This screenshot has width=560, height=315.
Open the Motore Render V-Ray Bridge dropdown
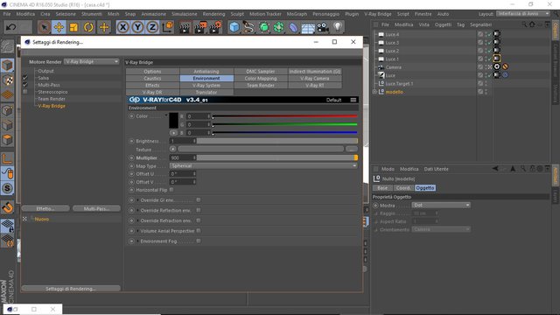(91, 62)
